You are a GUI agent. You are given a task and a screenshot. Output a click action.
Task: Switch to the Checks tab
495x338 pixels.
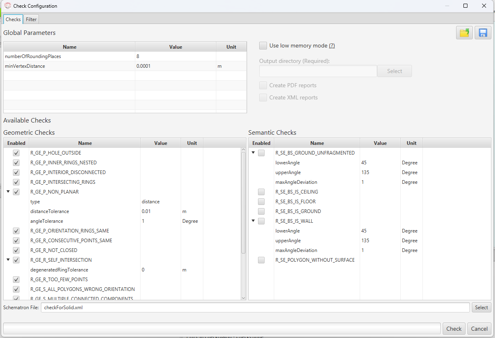pos(13,19)
